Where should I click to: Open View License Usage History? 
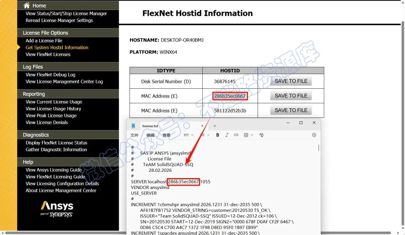coord(53,109)
